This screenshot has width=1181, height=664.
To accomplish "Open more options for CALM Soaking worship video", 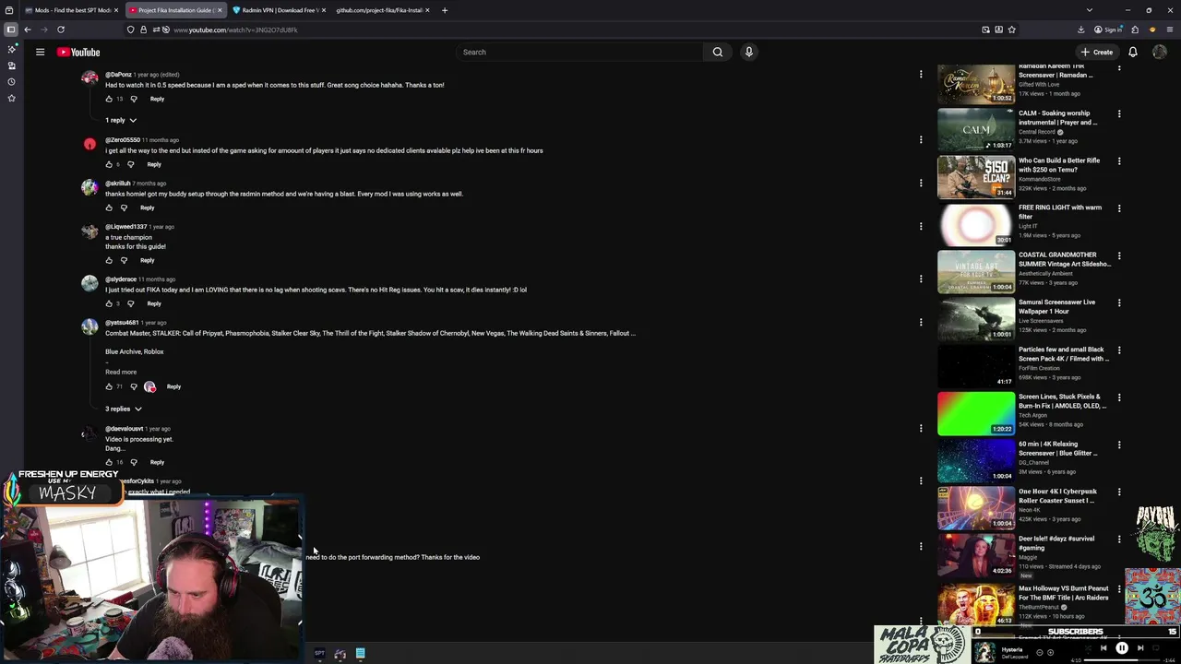I will pos(1119,114).
